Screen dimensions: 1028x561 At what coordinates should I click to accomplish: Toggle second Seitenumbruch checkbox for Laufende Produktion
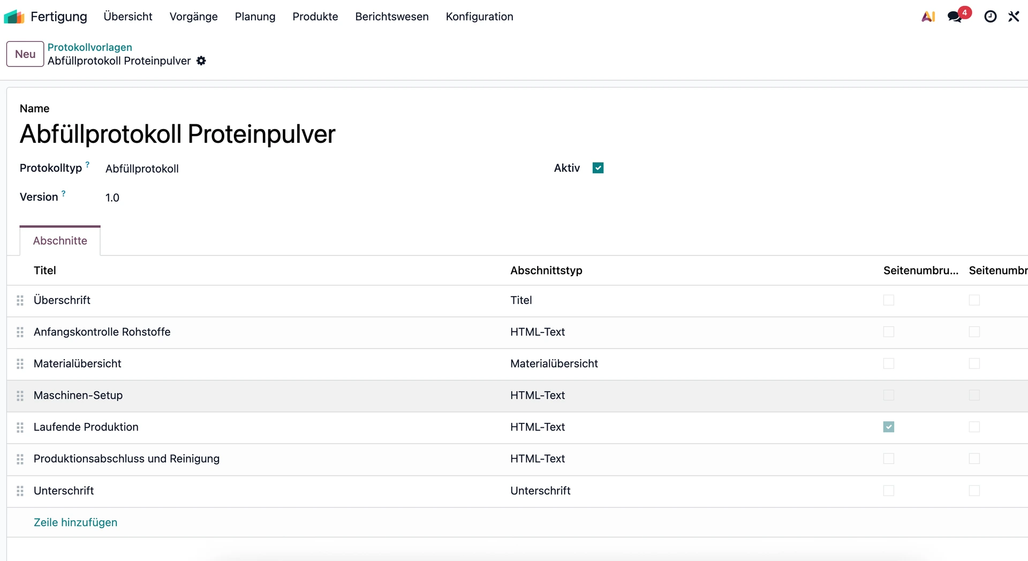coord(974,427)
